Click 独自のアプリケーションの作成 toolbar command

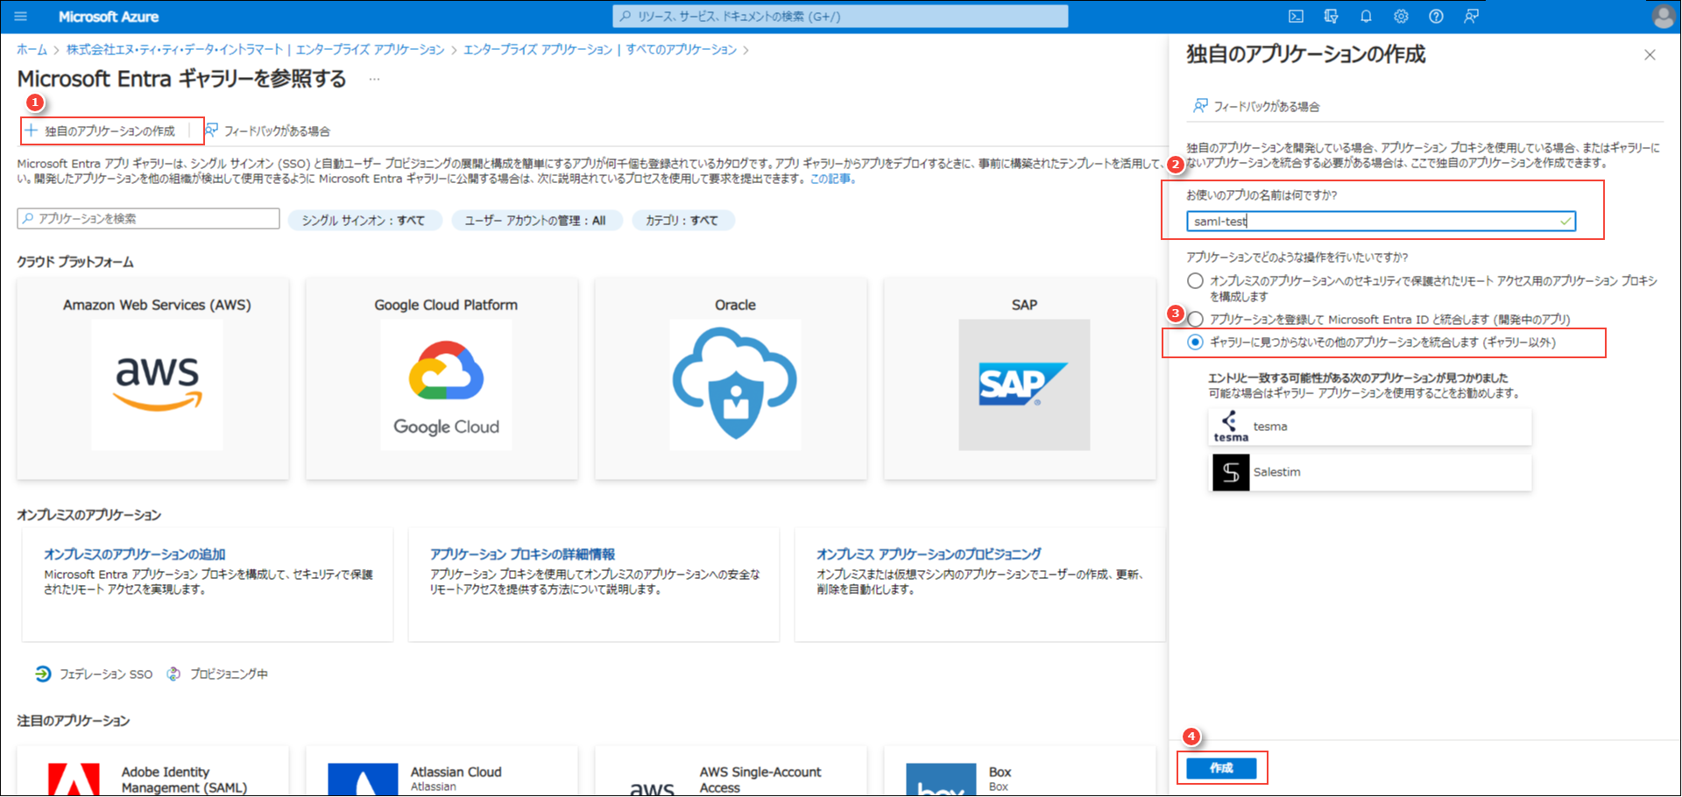tap(110, 131)
